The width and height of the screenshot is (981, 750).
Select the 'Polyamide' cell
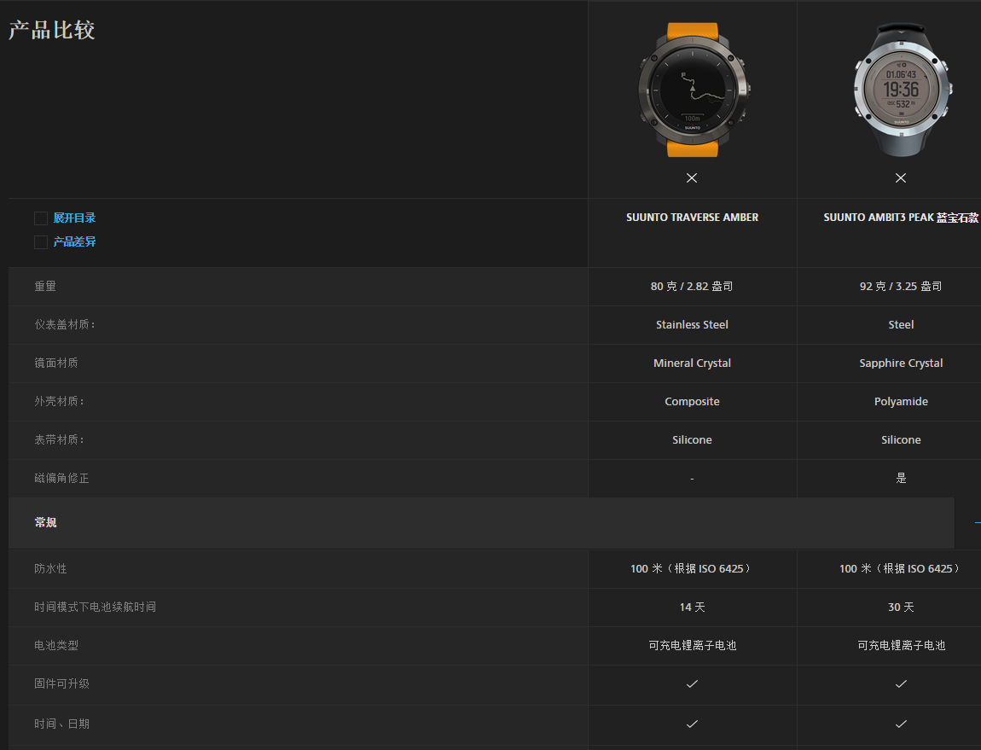coord(901,401)
